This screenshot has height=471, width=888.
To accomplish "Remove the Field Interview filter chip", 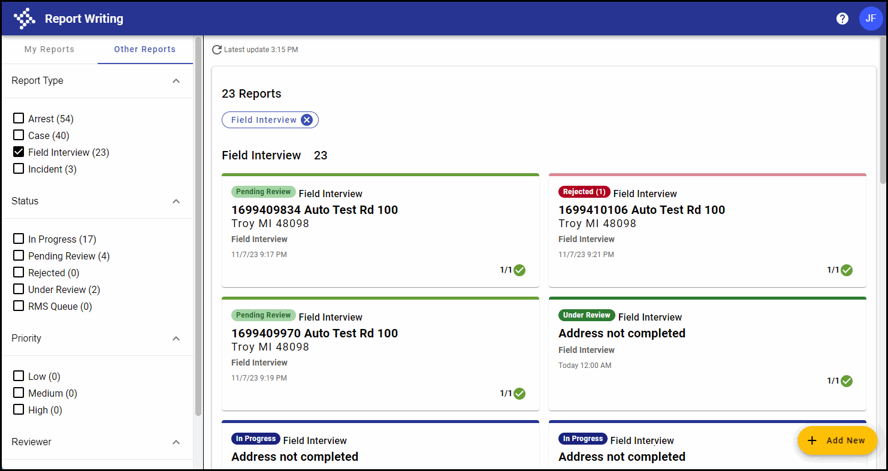I will pos(307,119).
